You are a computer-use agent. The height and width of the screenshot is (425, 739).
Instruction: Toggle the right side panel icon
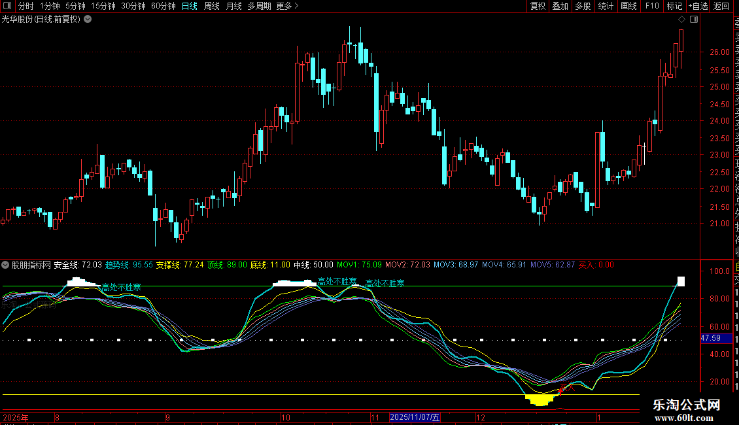[x=694, y=20]
